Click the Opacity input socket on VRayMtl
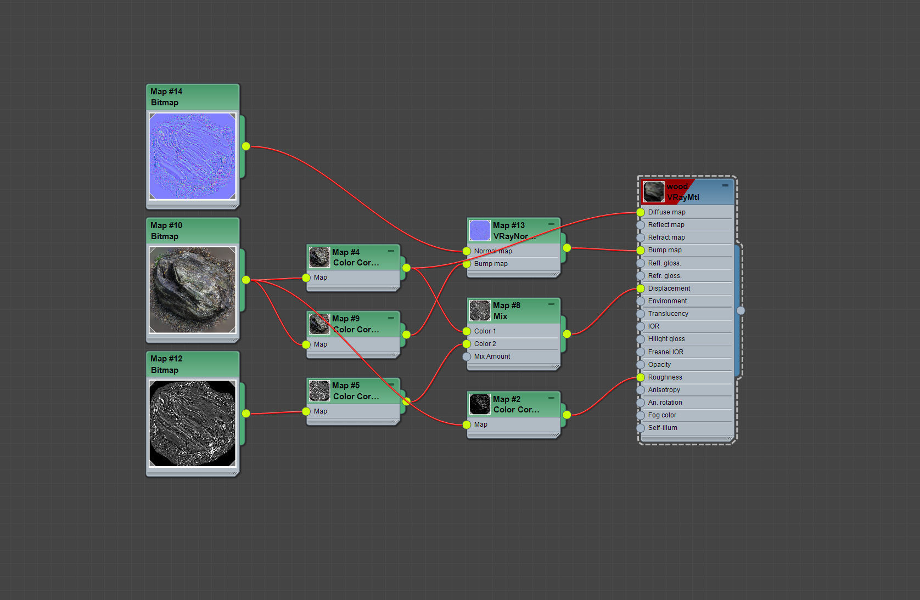The height and width of the screenshot is (600, 920). 641,365
